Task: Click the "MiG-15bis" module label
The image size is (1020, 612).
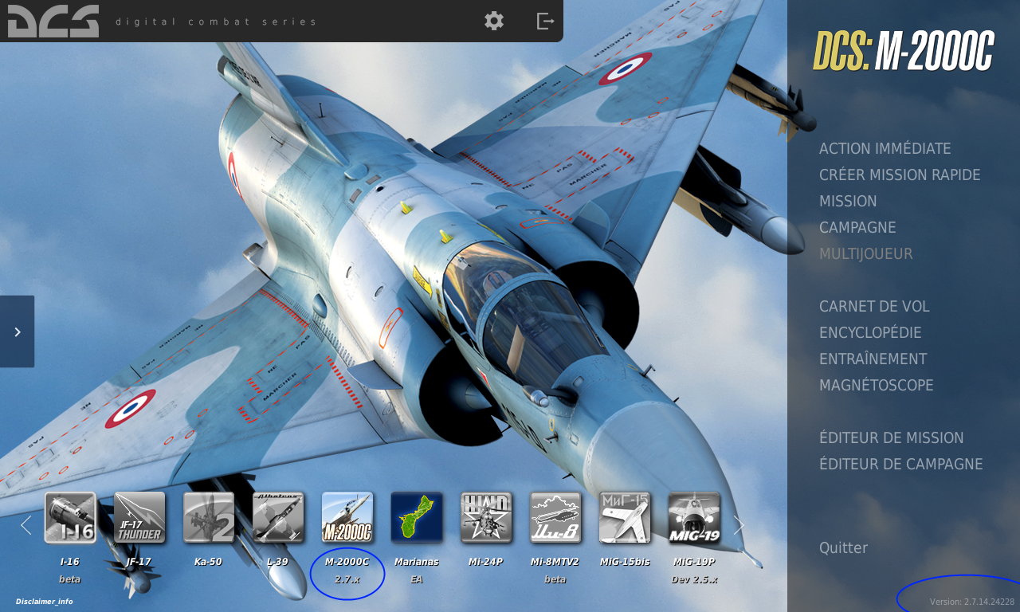Action: [x=625, y=562]
